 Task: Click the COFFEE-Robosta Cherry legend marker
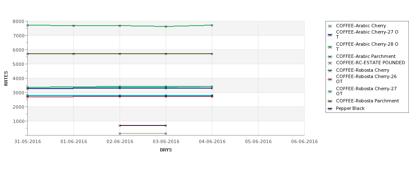pos(330,70)
